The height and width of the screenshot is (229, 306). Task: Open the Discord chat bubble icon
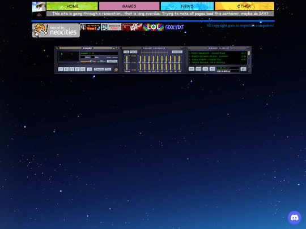pyautogui.click(x=295, y=218)
